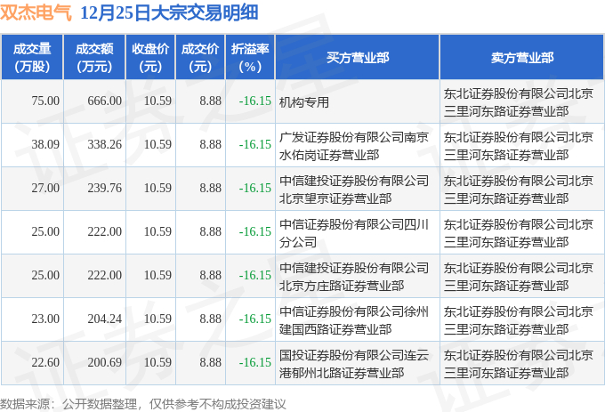The image size is (605, 412).
Task: Select the 买方营业部 column header
Action: [358, 58]
